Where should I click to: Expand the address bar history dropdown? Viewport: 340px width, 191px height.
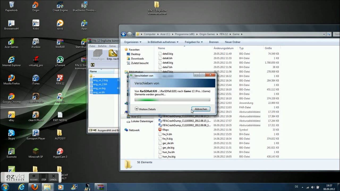click(324, 34)
